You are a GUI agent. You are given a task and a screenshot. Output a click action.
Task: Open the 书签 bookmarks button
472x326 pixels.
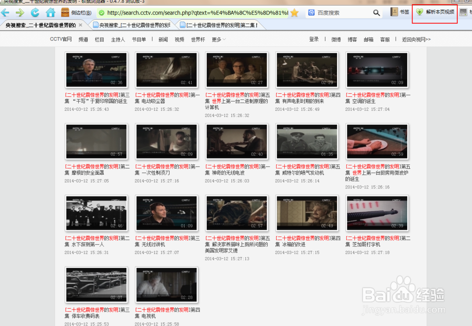pos(400,12)
